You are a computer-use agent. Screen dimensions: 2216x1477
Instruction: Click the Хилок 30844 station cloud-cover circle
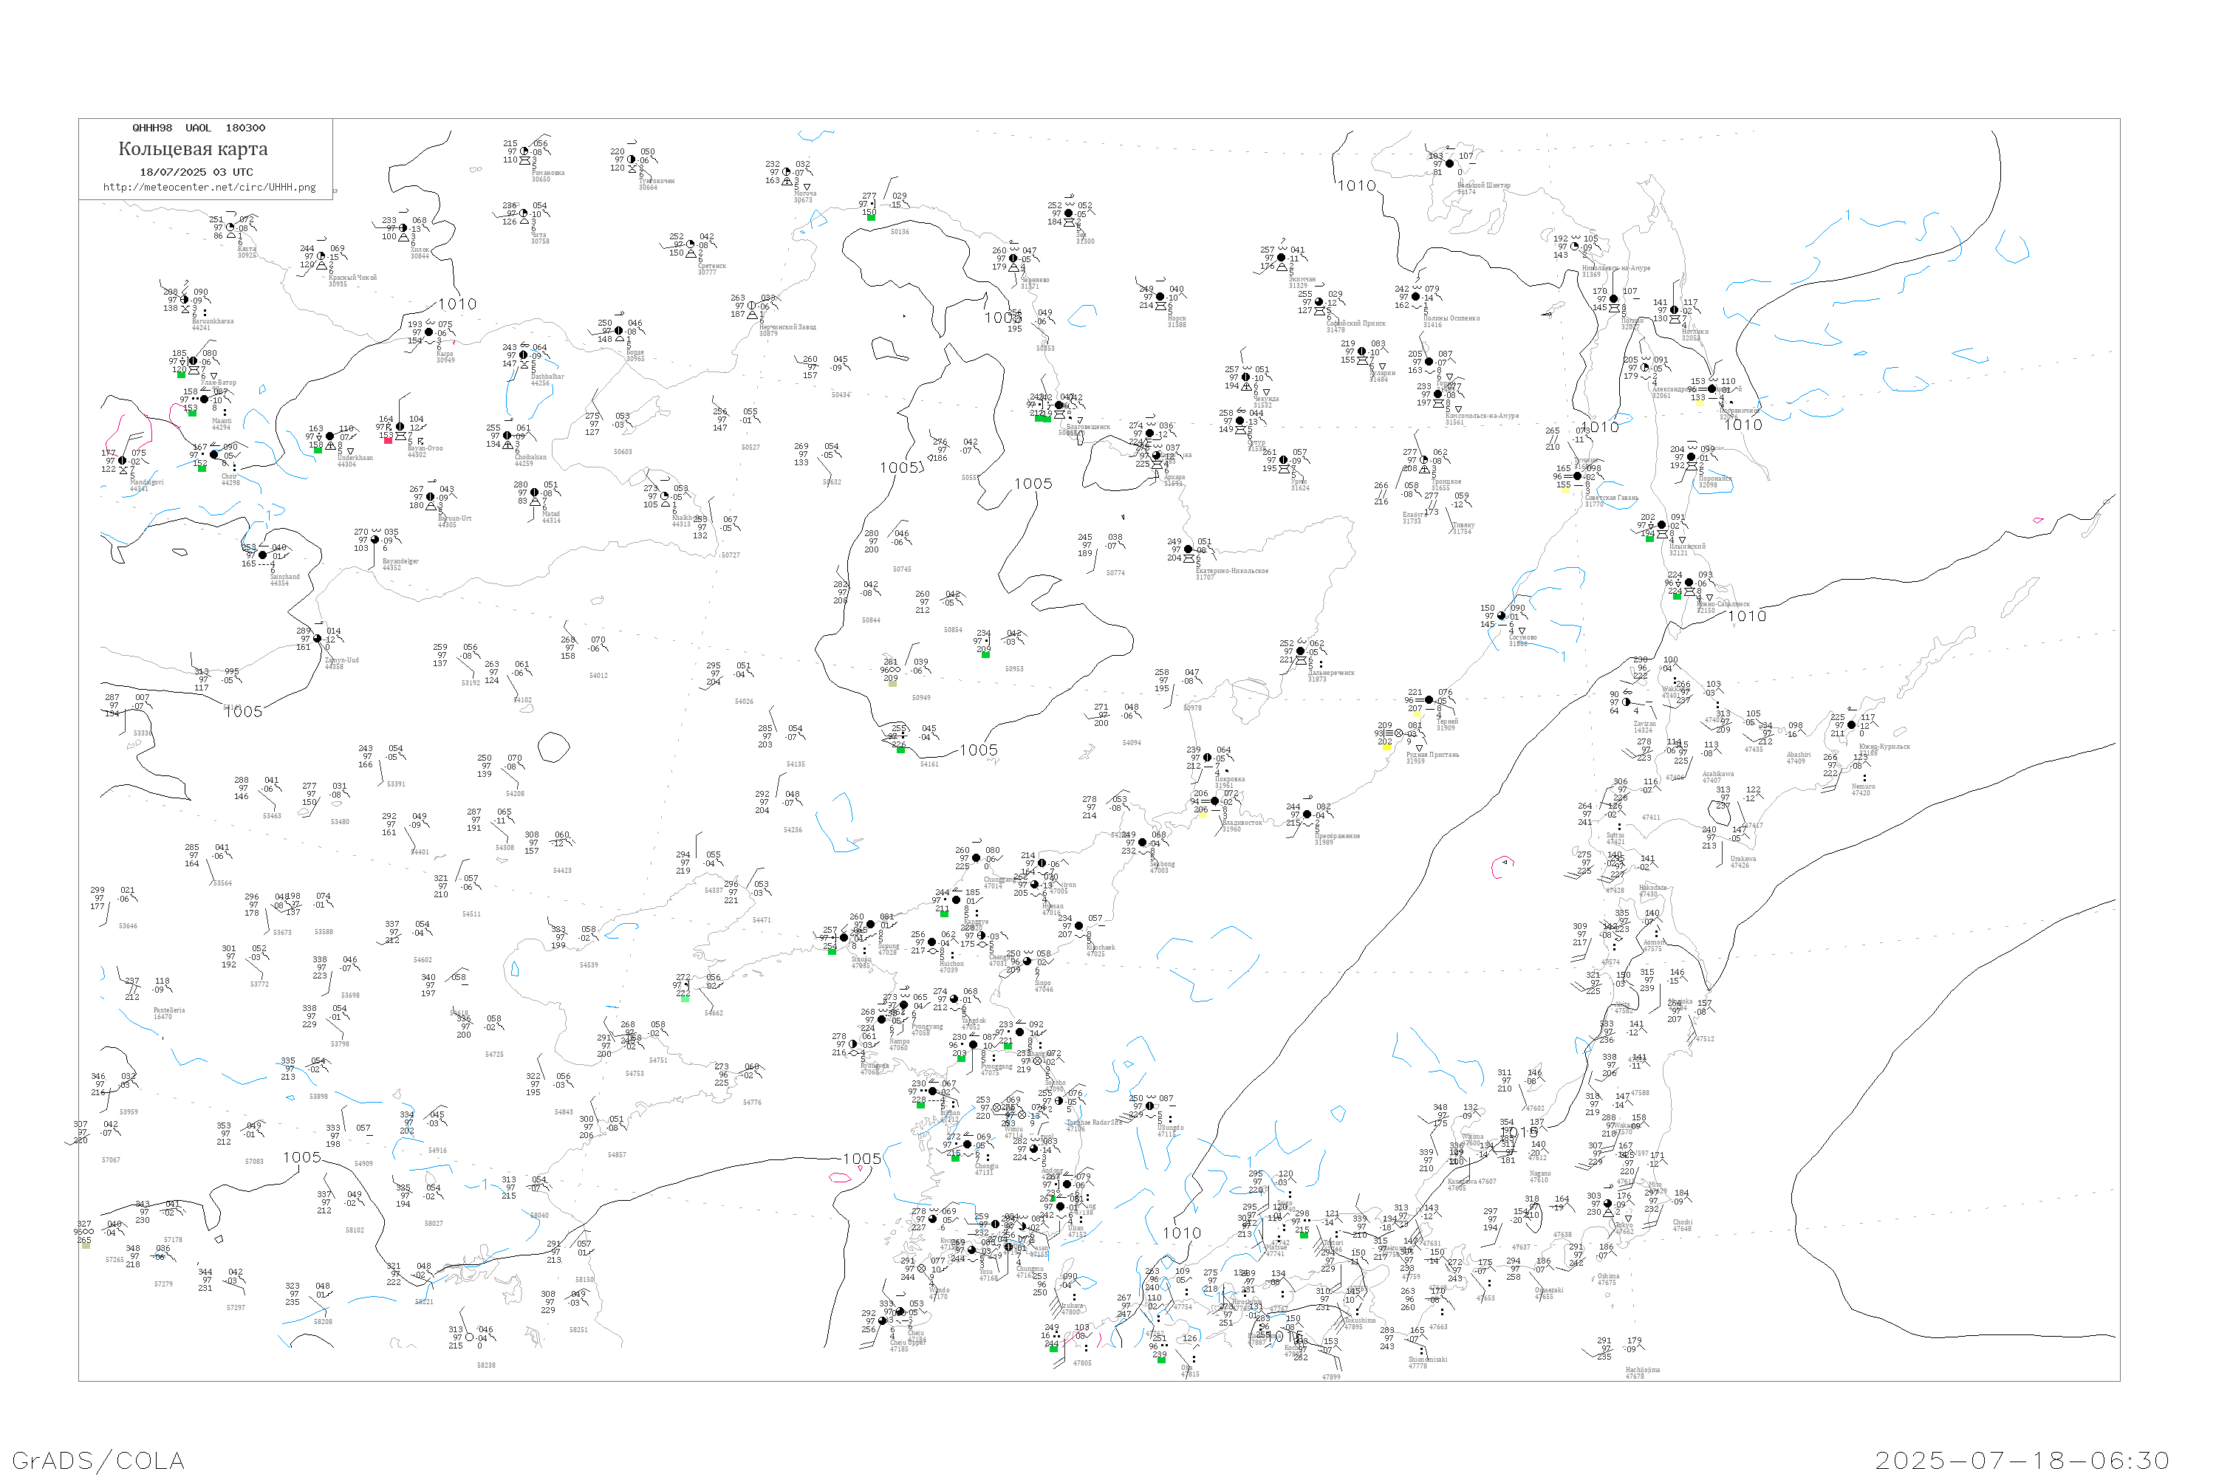(403, 228)
